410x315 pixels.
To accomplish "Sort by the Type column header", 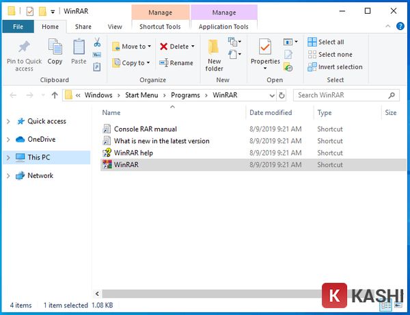I will click(x=348, y=113).
